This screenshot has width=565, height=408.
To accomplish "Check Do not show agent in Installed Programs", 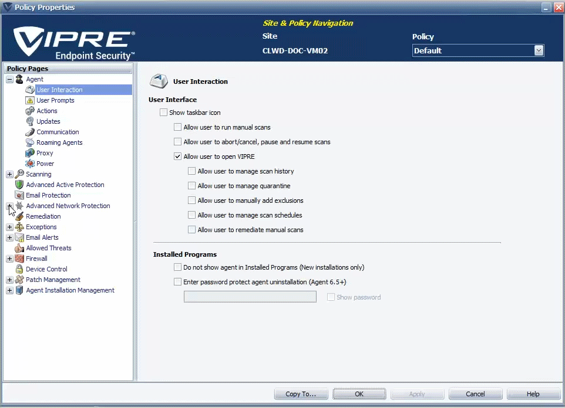I will (177, 267).
